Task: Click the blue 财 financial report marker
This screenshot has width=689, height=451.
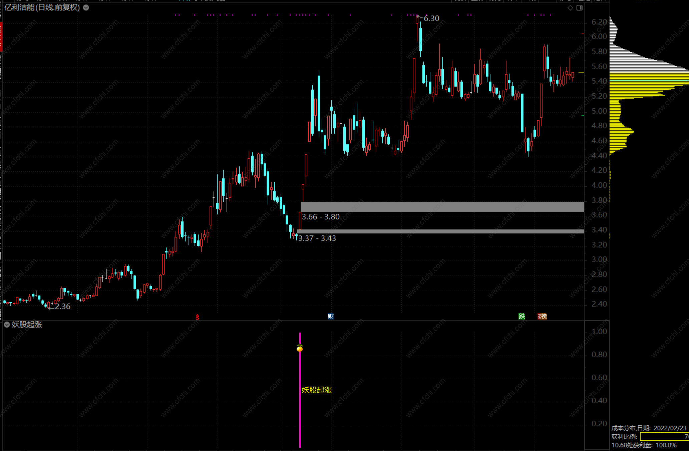Action: click(331, 316)
